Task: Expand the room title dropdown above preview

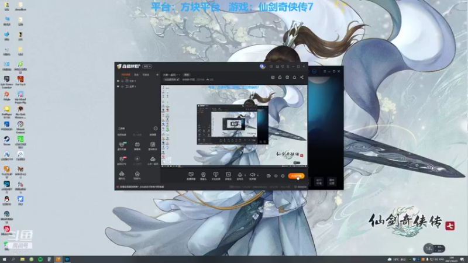Action: (x=180, y=75)
